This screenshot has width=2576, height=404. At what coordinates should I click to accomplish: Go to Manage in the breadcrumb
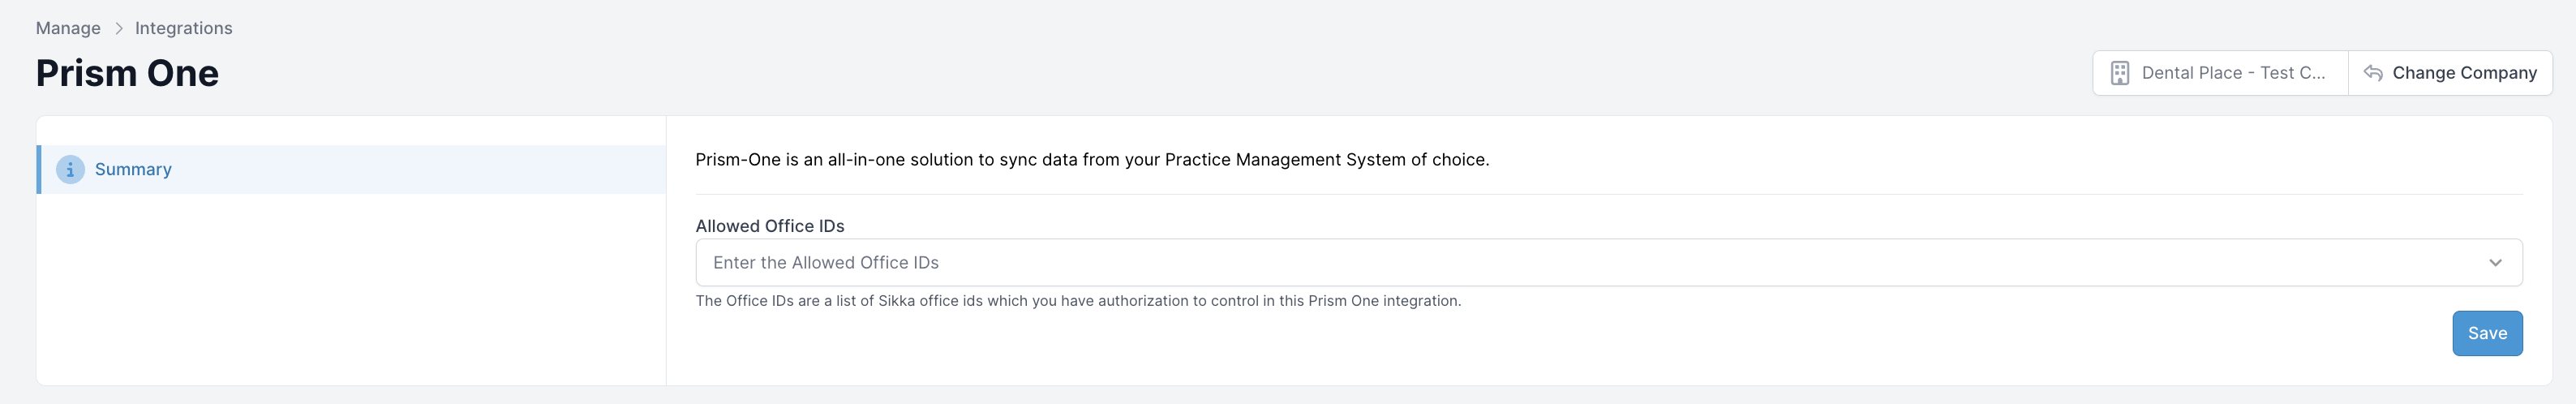(68, 28)
